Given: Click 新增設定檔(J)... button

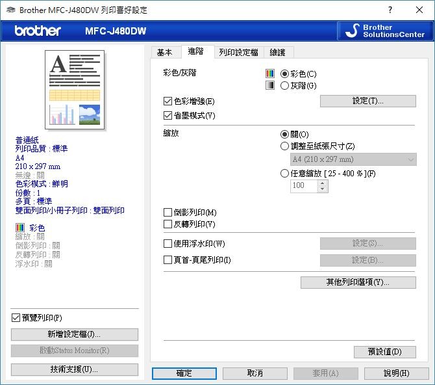Looking at the screenshot, I should [75, 334].
